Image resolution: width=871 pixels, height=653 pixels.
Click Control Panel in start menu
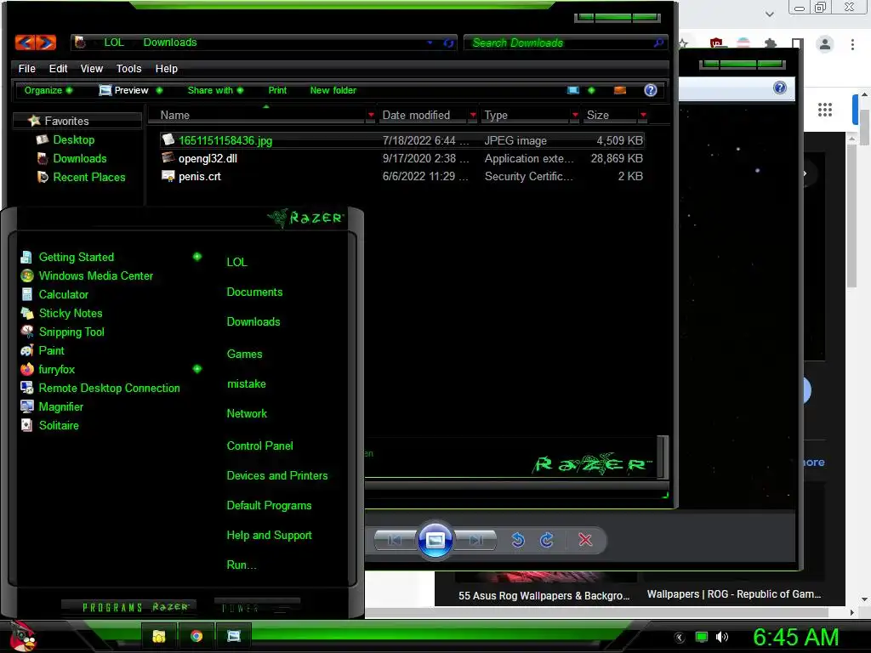click(260, 446)
